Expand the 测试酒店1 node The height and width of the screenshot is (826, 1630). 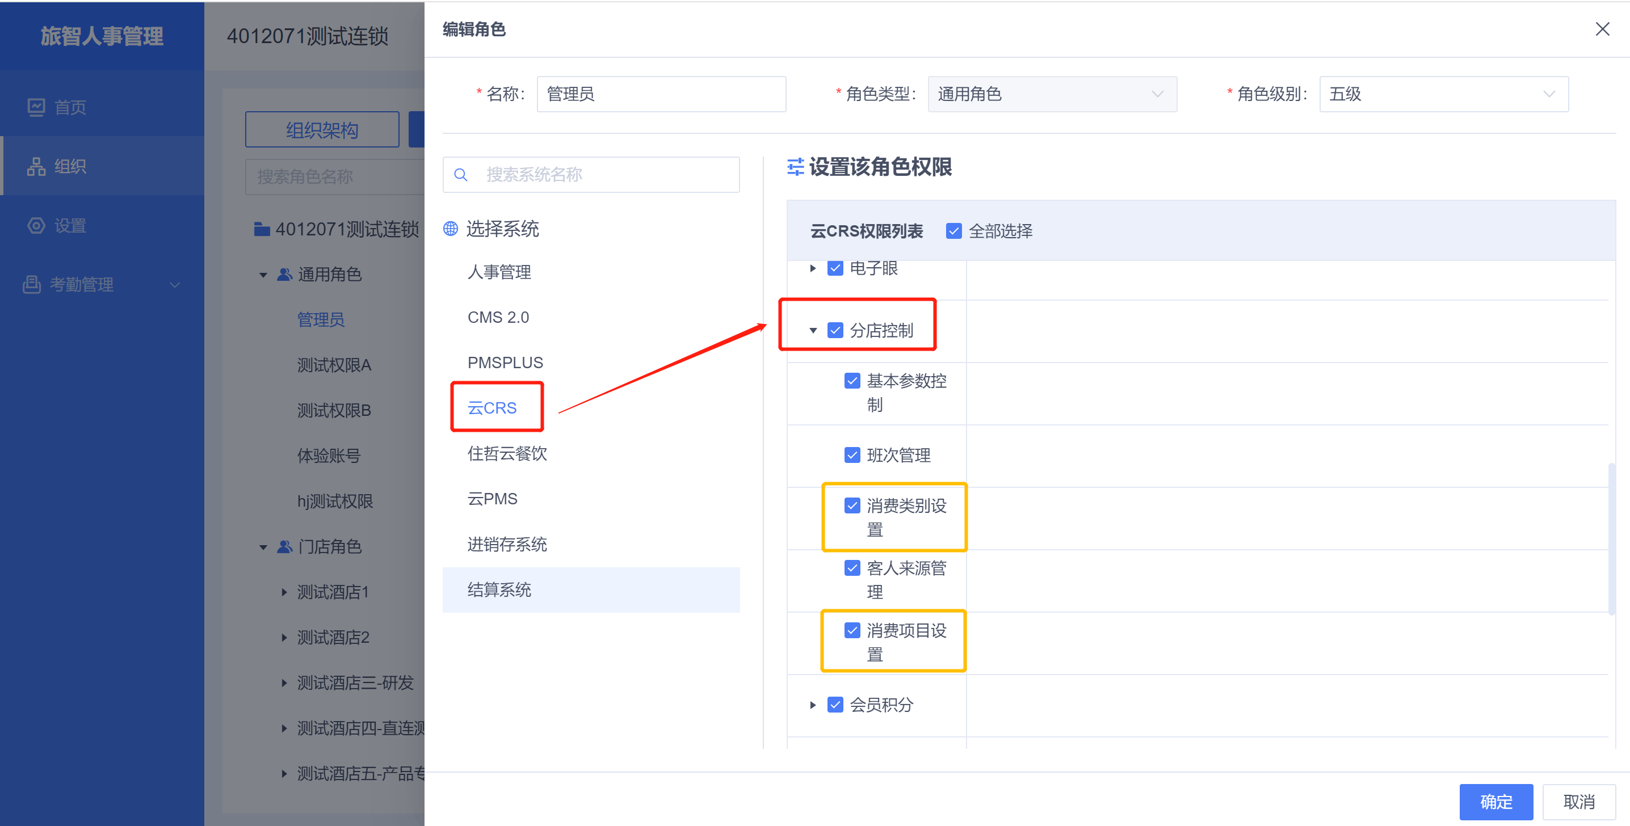click(284, 592)
